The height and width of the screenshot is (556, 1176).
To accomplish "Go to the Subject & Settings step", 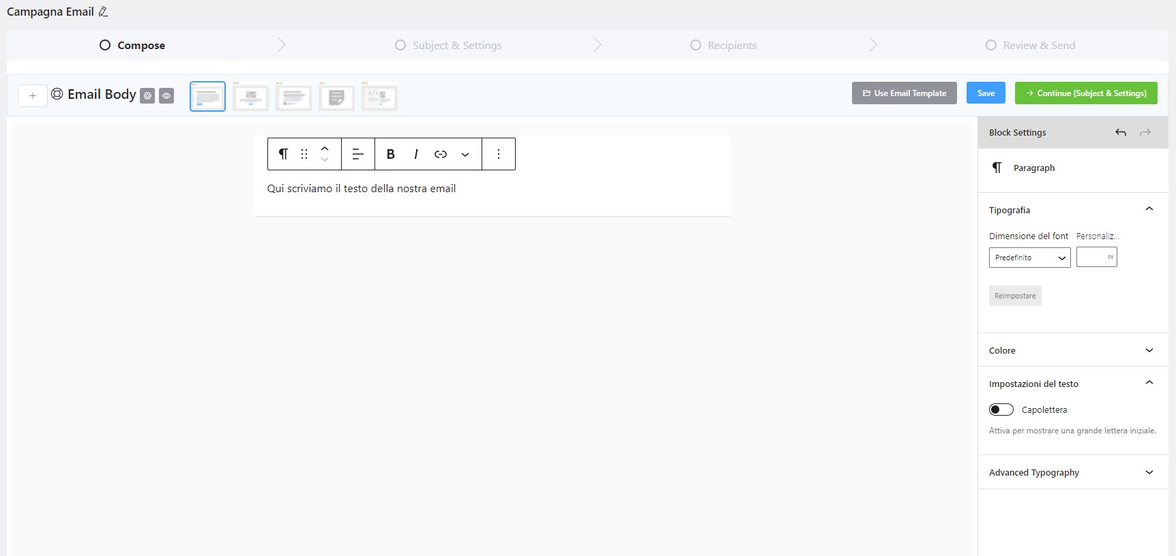I will pyautogui.click(x=448, y=45).
